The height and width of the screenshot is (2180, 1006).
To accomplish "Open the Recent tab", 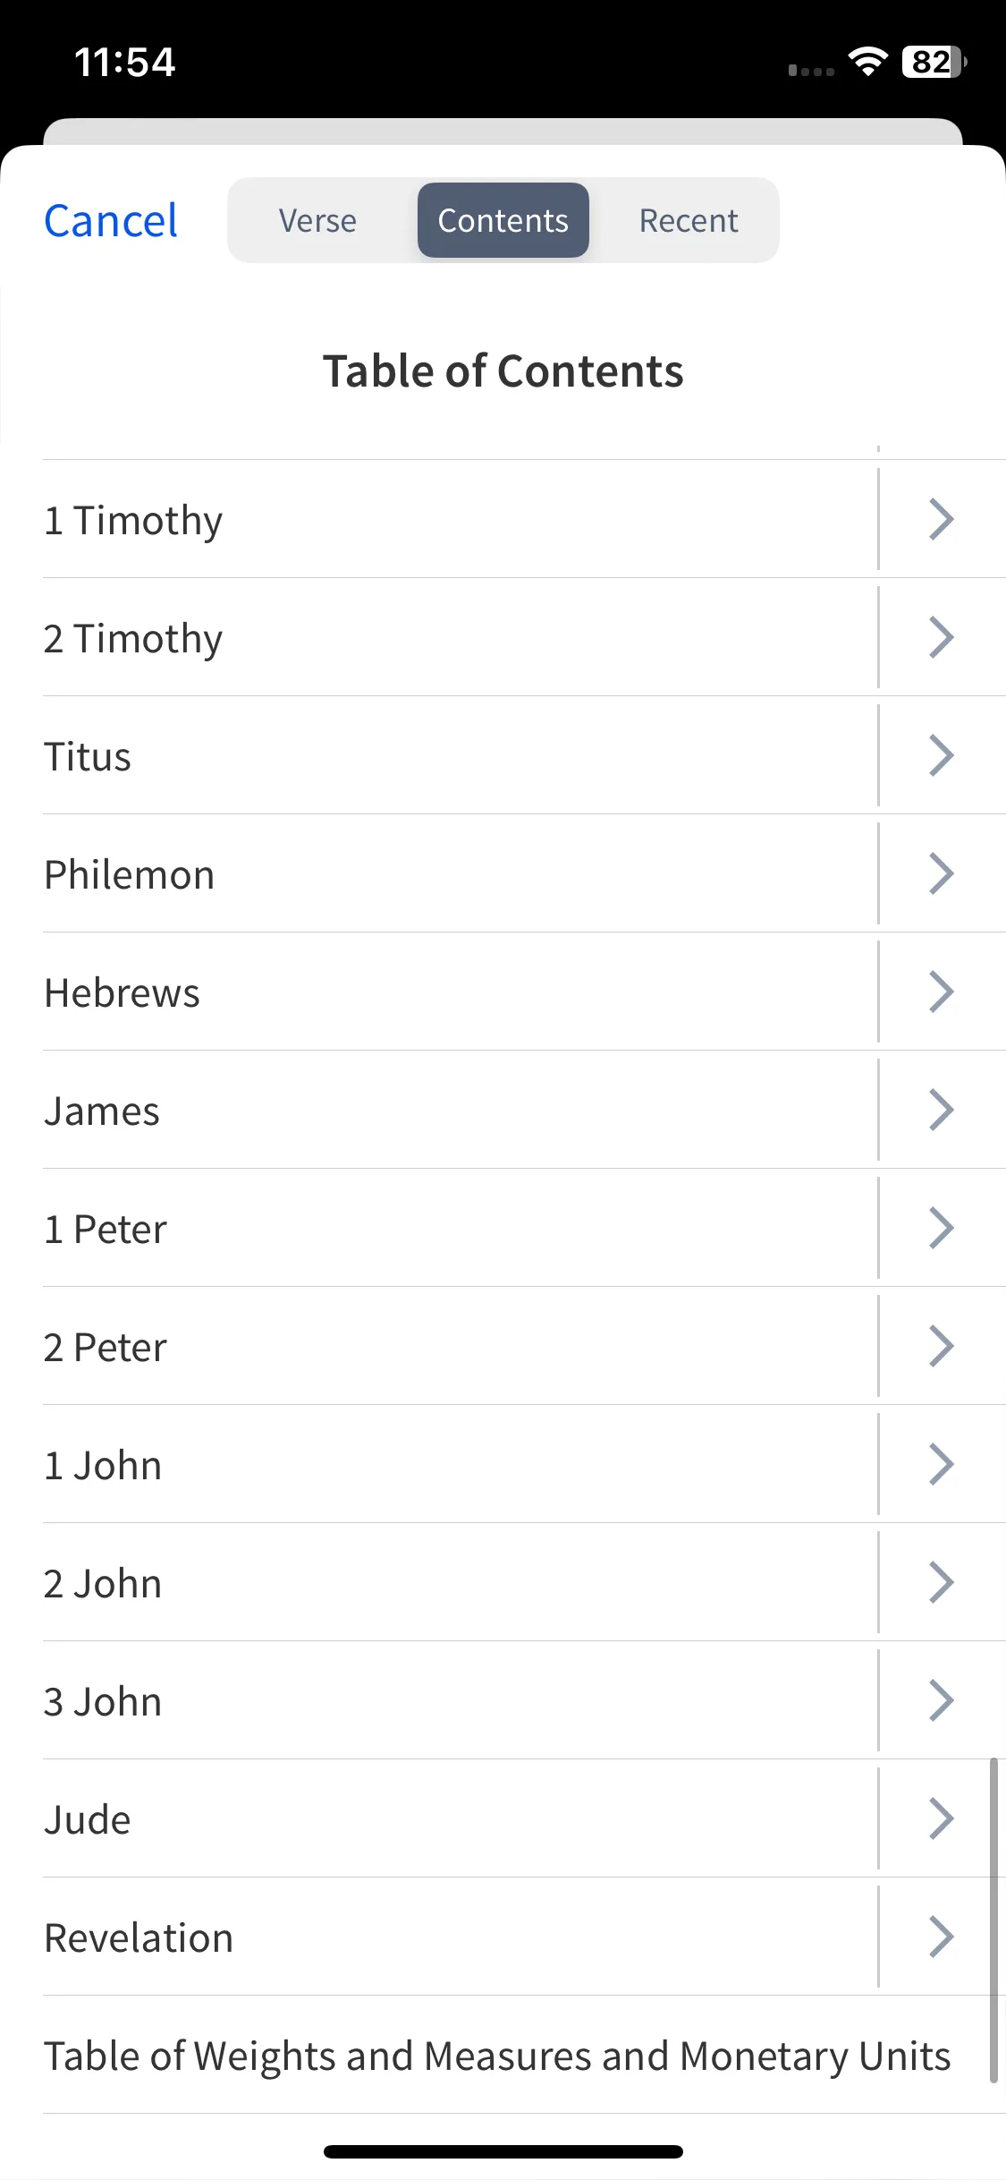I will coord(689,220).
